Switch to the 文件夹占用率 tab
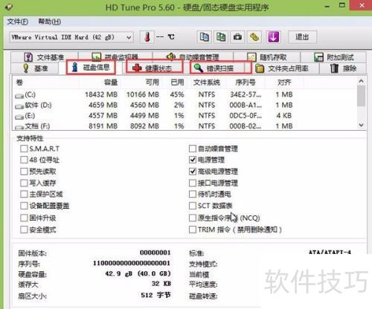 coord(285,68)
